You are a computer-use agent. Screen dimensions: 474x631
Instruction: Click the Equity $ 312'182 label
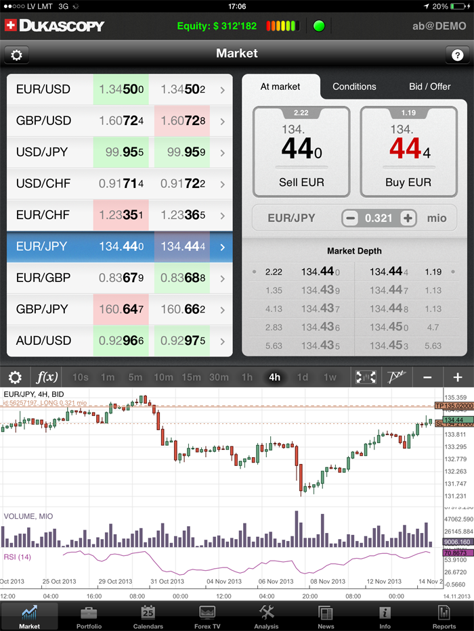tap(217, 26)
